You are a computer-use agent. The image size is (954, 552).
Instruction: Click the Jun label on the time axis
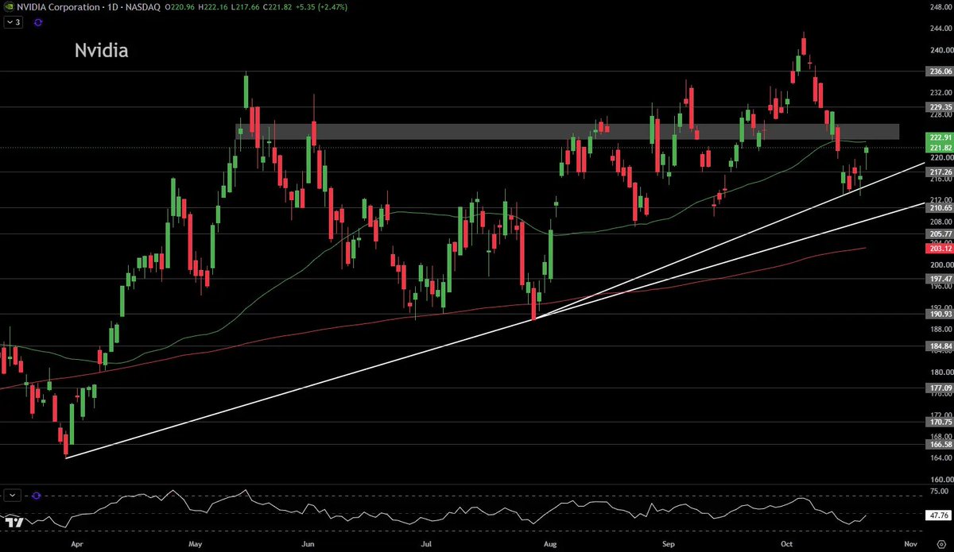click(x=308, y=545)
